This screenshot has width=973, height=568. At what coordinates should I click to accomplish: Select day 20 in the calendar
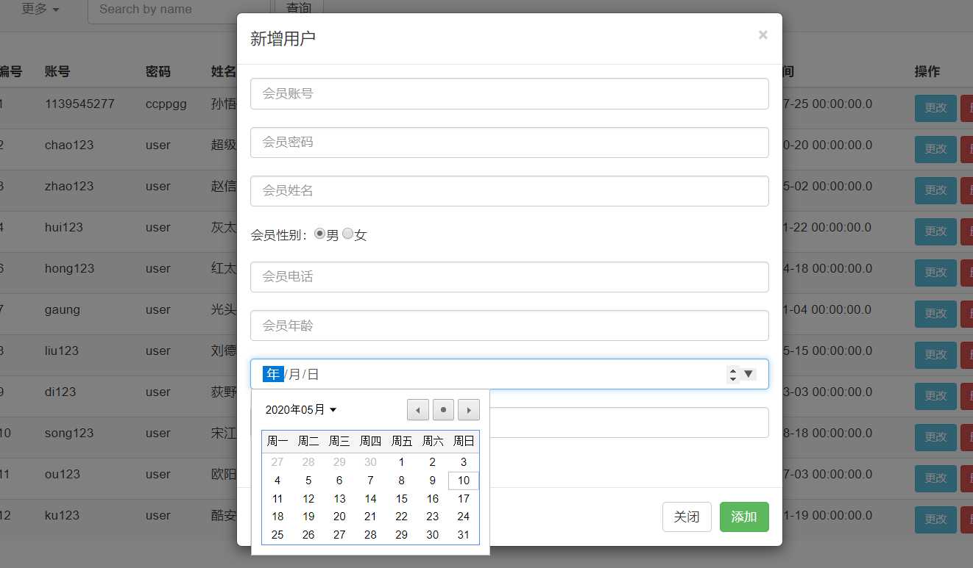pos(339,517)
